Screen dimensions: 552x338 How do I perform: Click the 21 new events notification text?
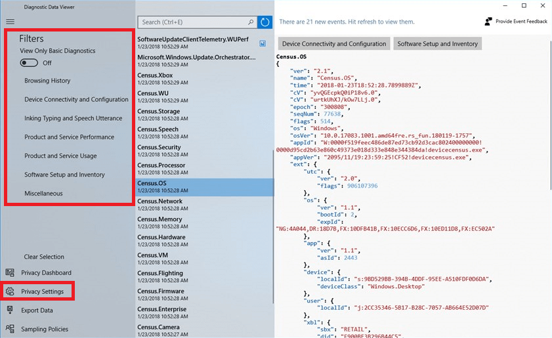pyautogui.click(x=347, y=22)
